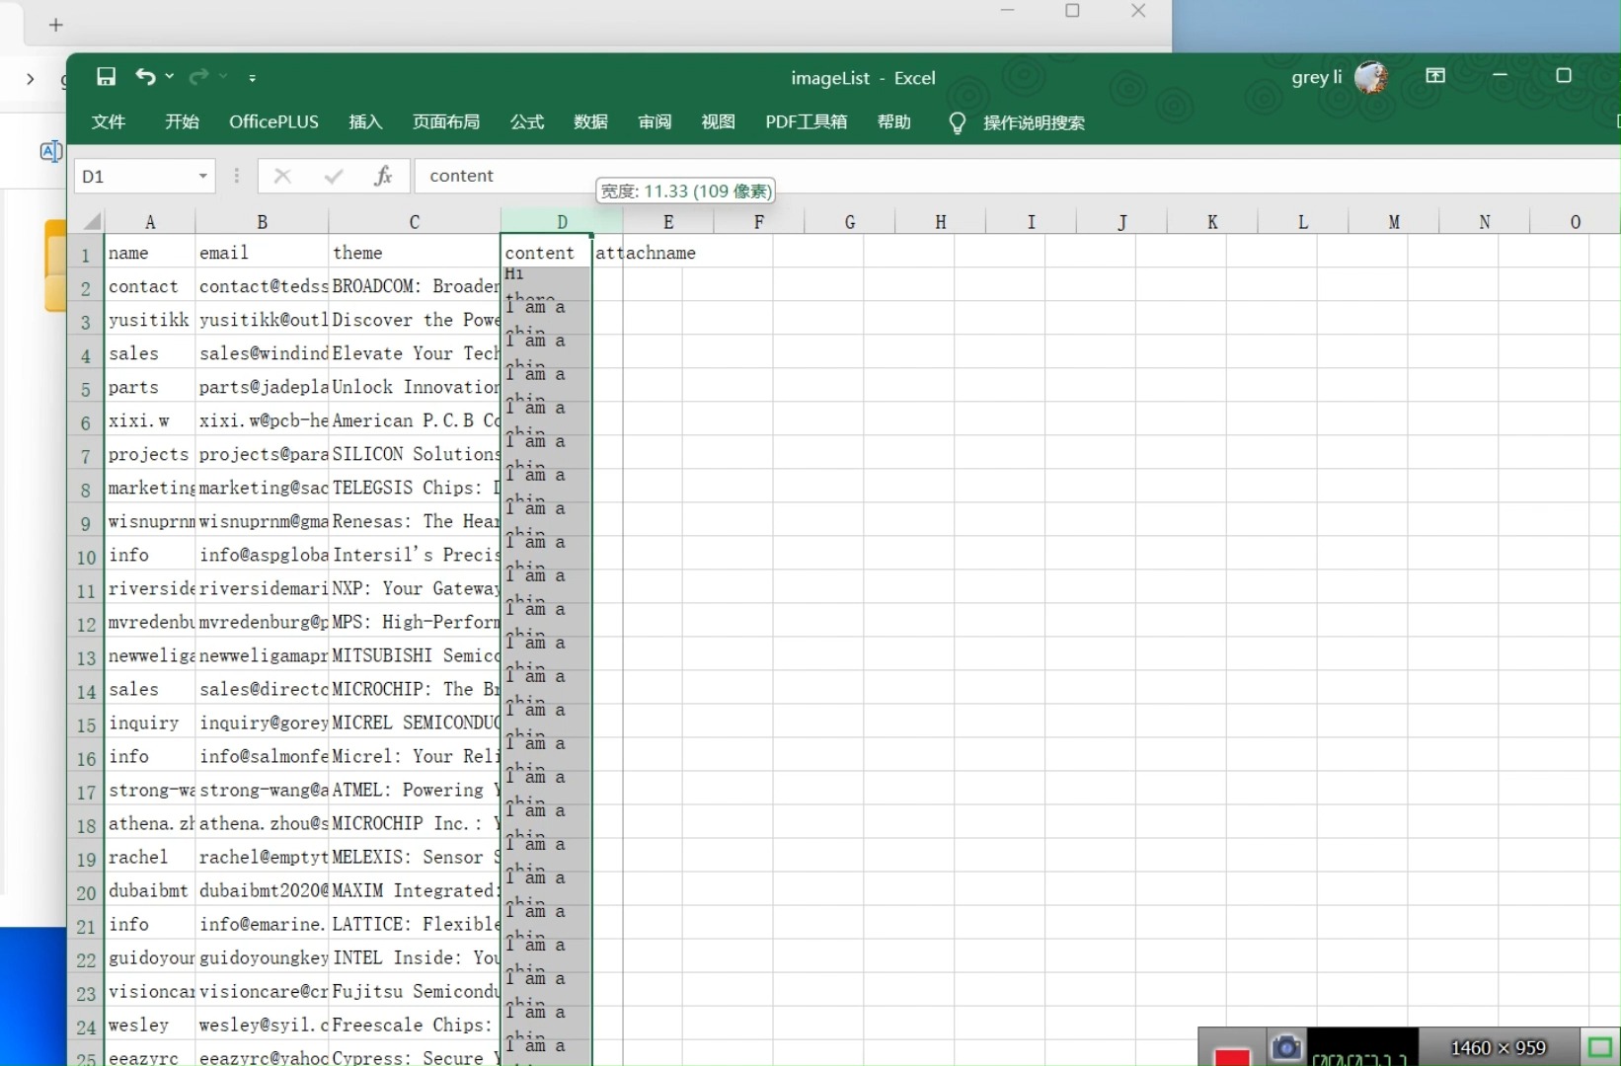Click cell containing 'attachname'
This screenshot has height=1066, width=1621.
click(646, 253)
